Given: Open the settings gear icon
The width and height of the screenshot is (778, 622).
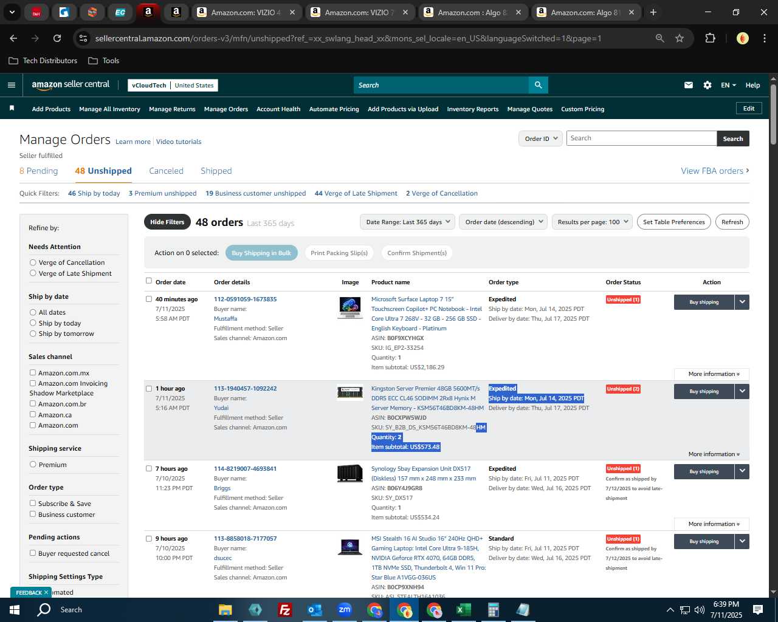Looking at the screenshot, I should tap(707, 85).
